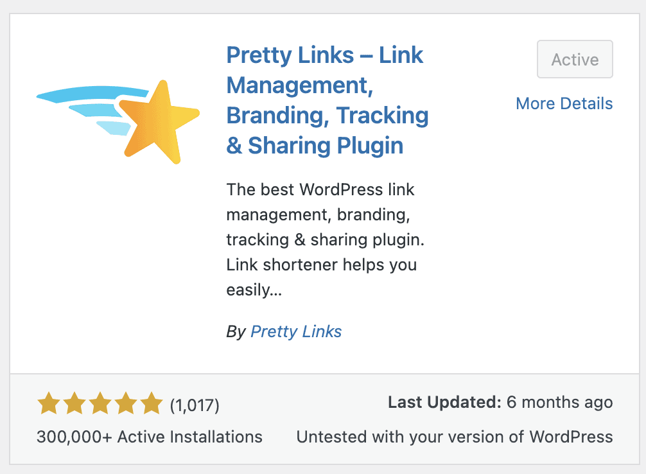Select the fourth gold rating star
Image resolution: width=646 pixels, height=474 pixels.
(126, 403)
